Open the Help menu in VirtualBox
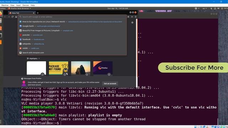This screenshot has height=128, width=228. (x=32, y=5)
